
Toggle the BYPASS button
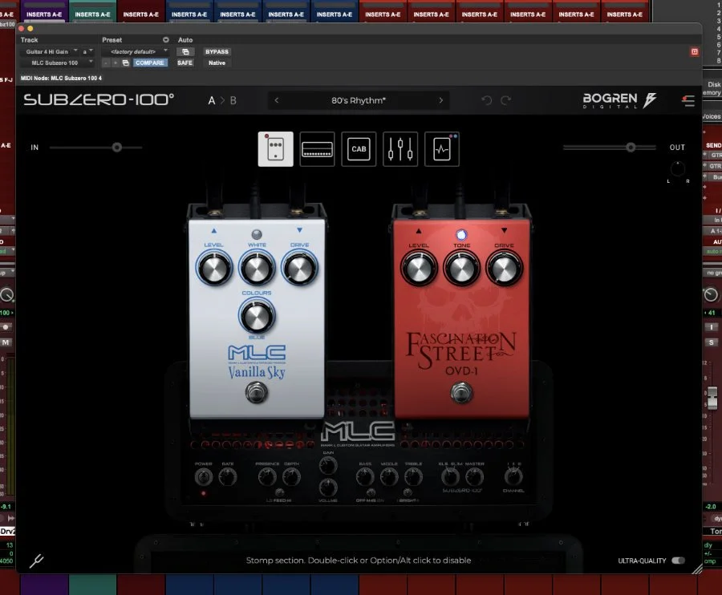pos(217,52)
